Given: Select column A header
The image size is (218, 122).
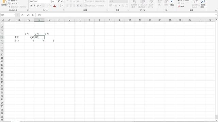Looking at the screenshot, I should tap(9, 20).
